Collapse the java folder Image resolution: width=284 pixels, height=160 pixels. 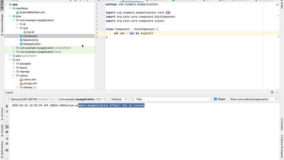[x=10, y=16]
